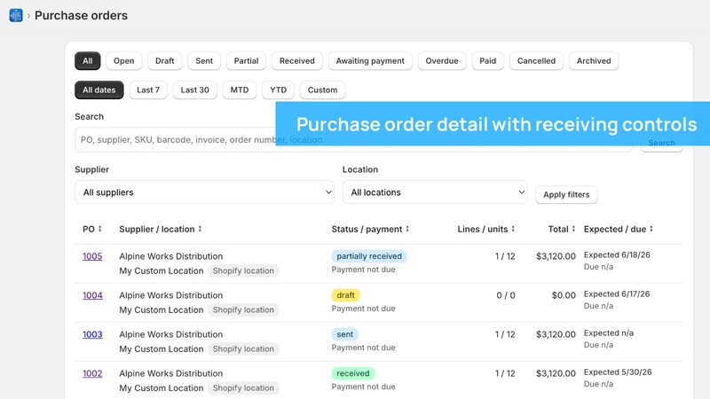Click Shopify location tag in PO 1002 row
The image size is (710, 399).
pyautogui.click(x=243, y=388)
